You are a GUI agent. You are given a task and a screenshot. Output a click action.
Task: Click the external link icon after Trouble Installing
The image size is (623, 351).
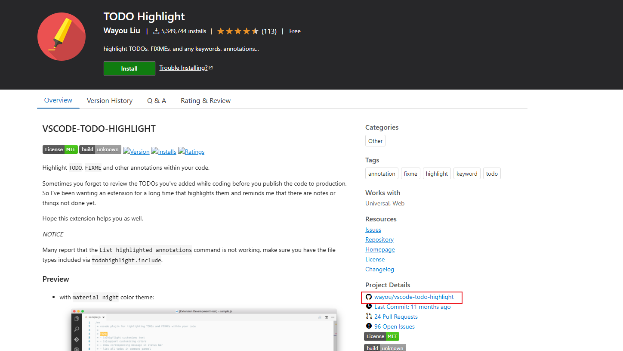pyautogui.click(x=211, y=68)
